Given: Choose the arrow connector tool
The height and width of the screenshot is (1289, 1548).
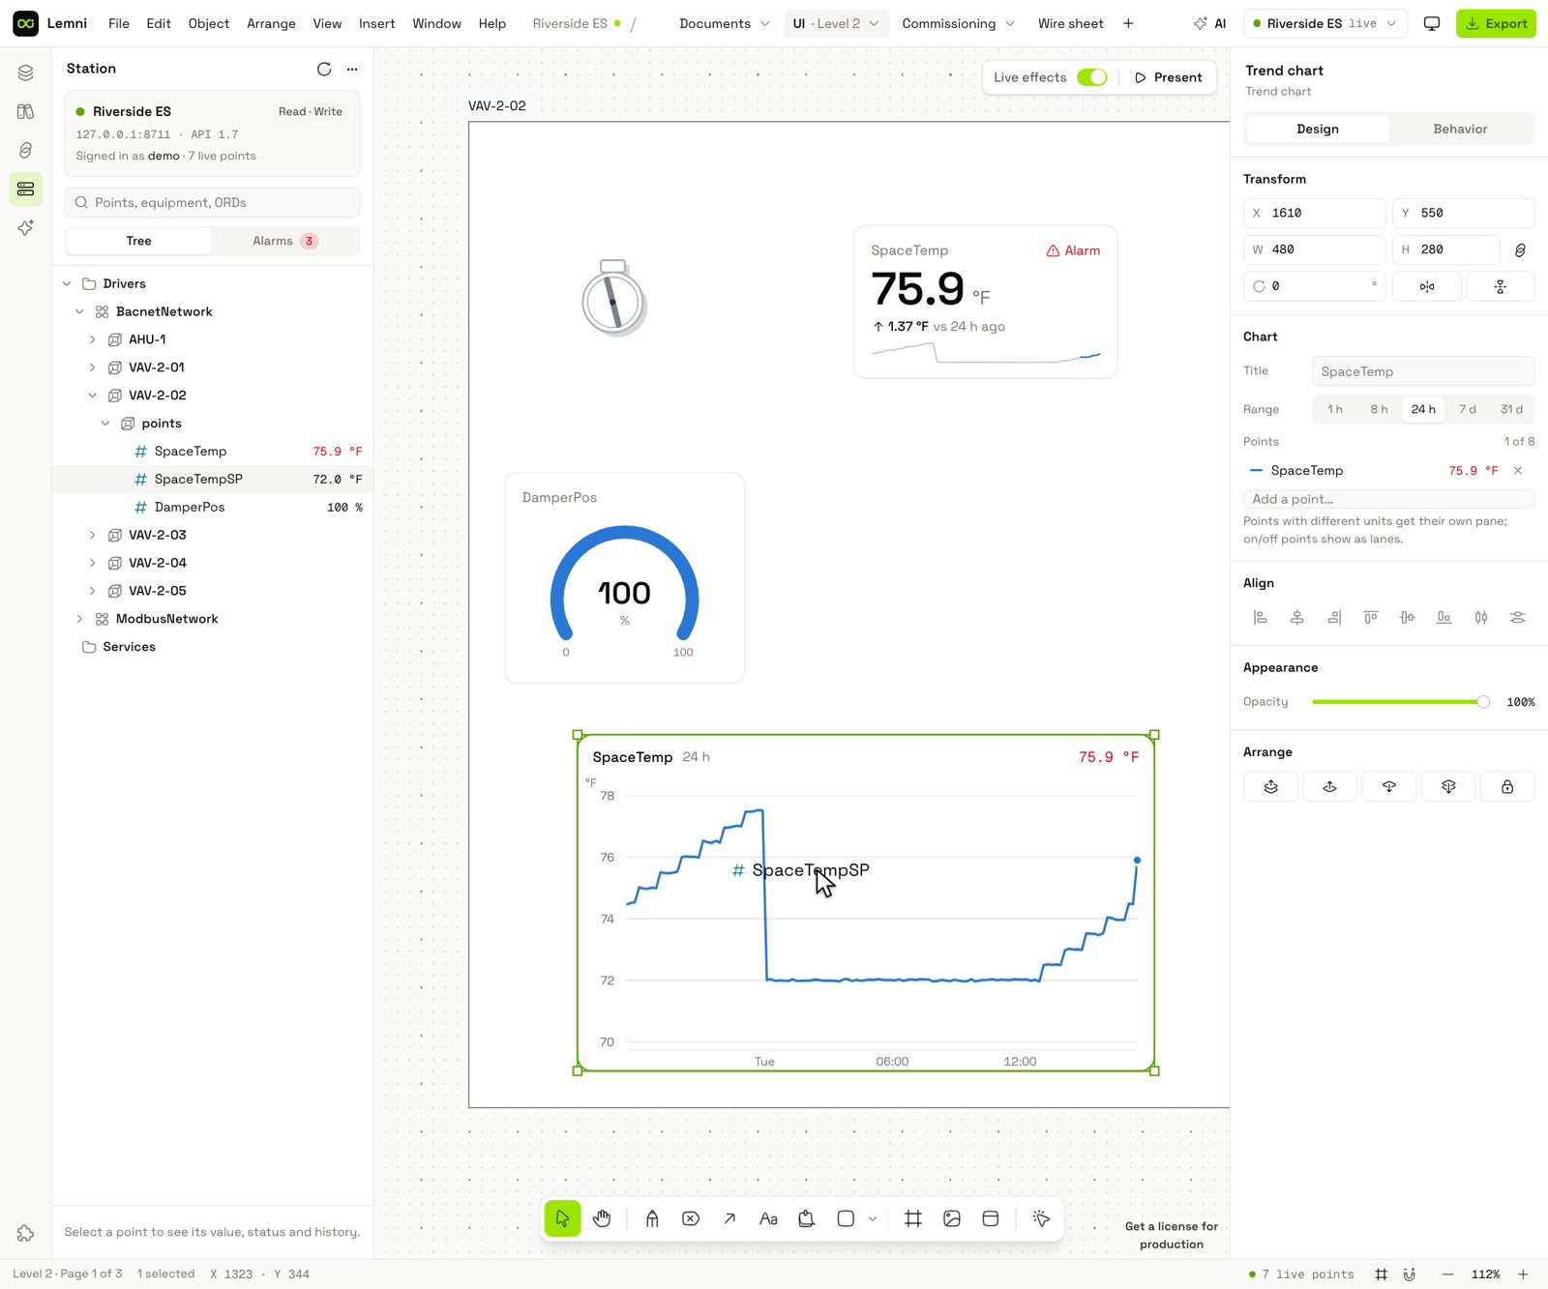Looking at the screenshot, I should click(x=729, y=1218).
